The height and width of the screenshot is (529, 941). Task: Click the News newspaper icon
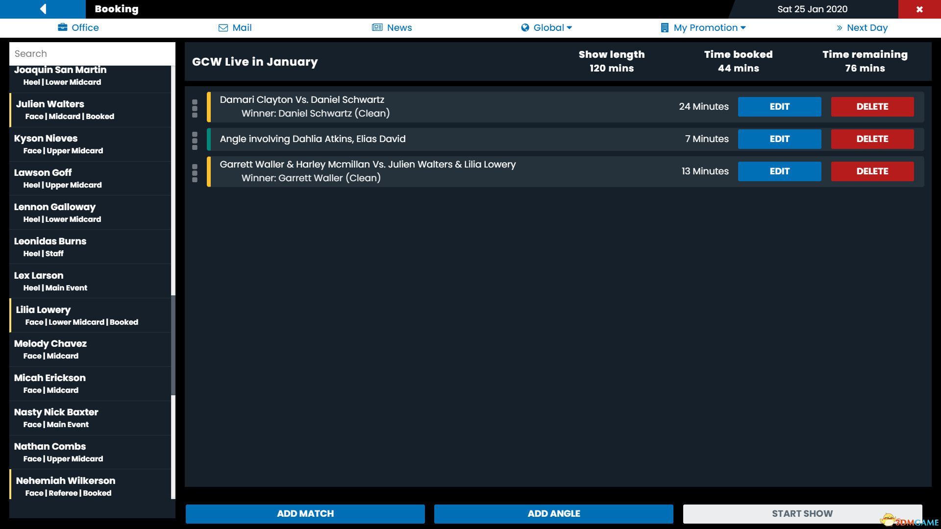(377, 27)
